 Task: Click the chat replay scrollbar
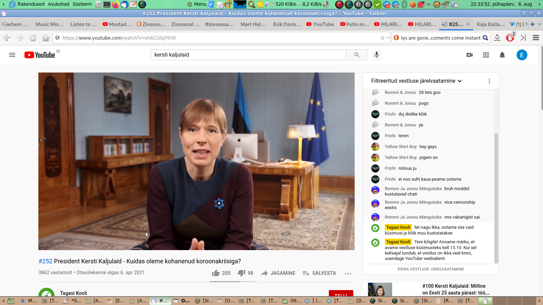[x=496, y=197]
